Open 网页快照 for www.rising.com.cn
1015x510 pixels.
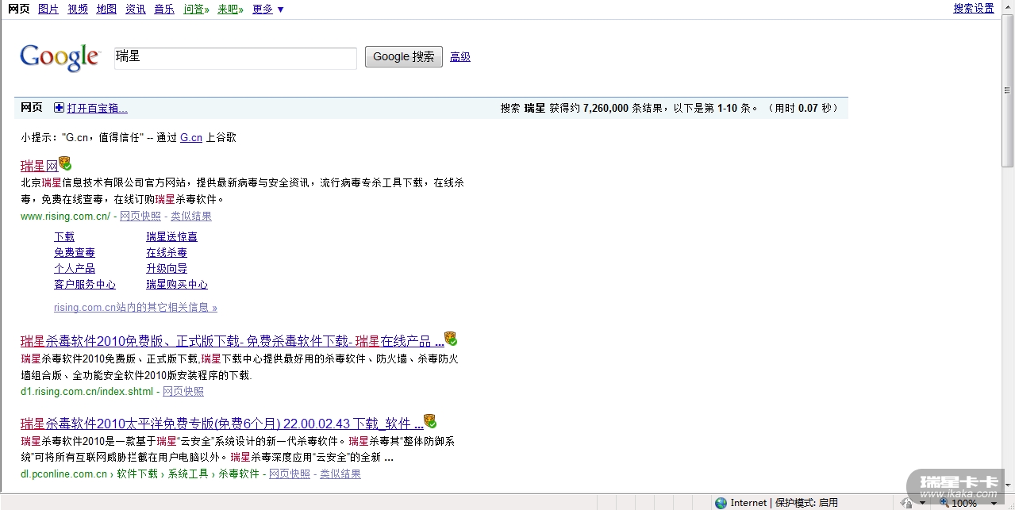[x=140, y=216]
